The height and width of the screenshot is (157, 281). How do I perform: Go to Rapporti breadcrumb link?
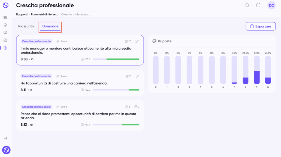22,14
